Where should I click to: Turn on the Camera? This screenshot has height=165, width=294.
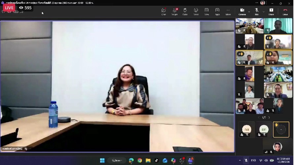242,12
